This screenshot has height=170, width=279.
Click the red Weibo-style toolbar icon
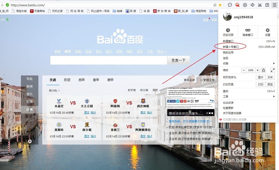click(x=237, y=5)
